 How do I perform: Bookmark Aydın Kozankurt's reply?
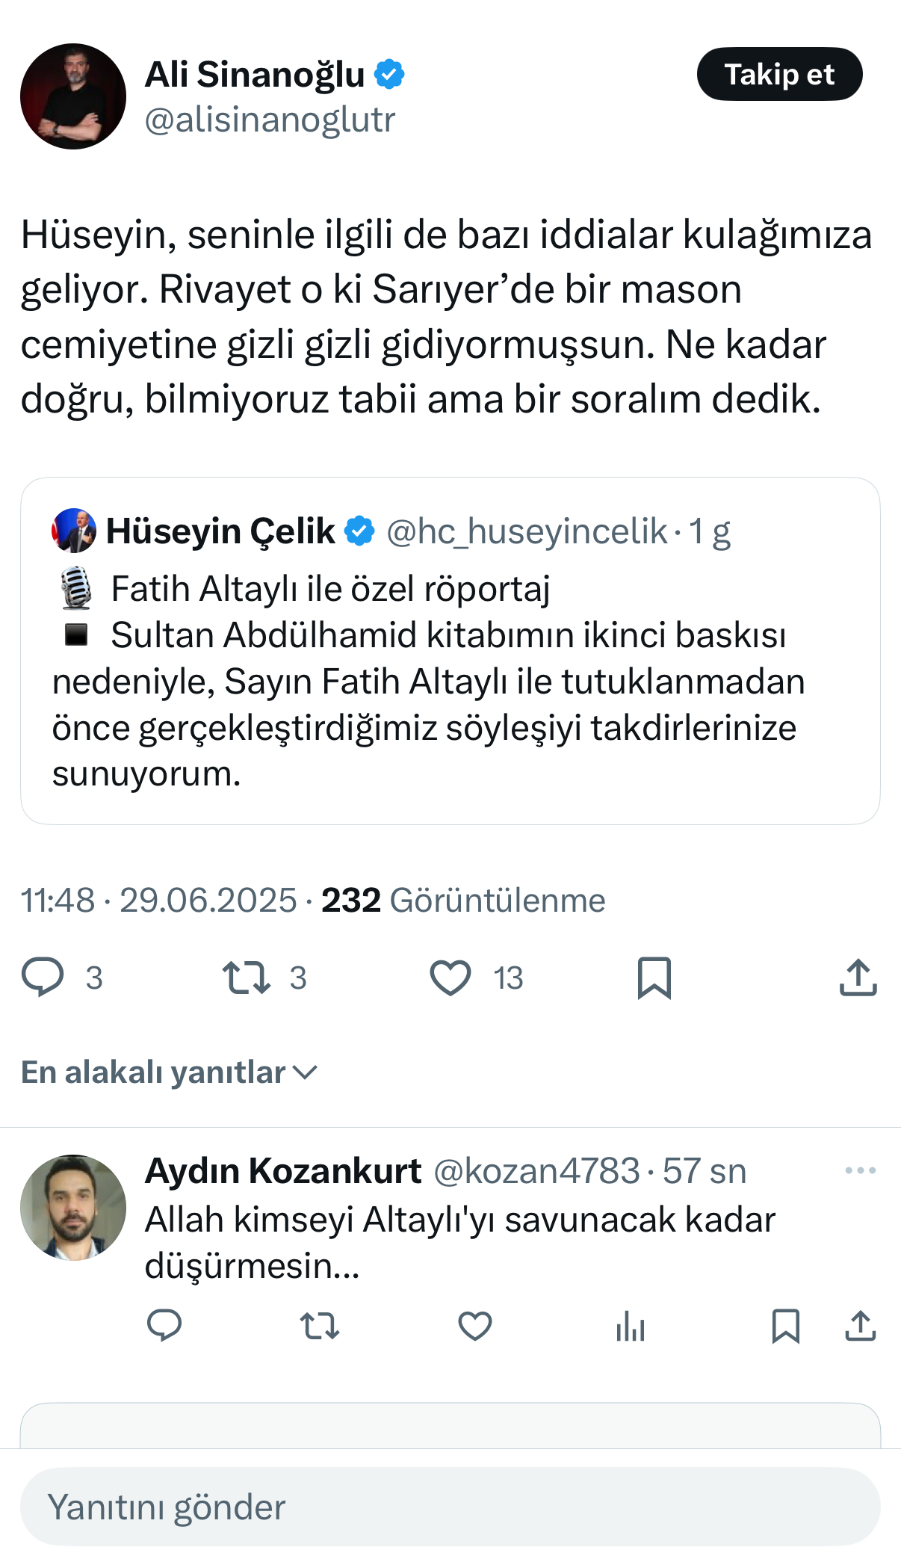[785, 1326]
